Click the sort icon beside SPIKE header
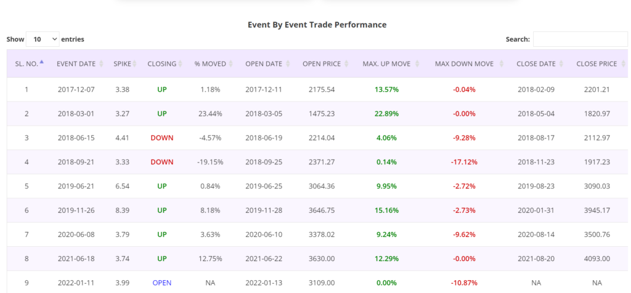 tap(135, 63)
